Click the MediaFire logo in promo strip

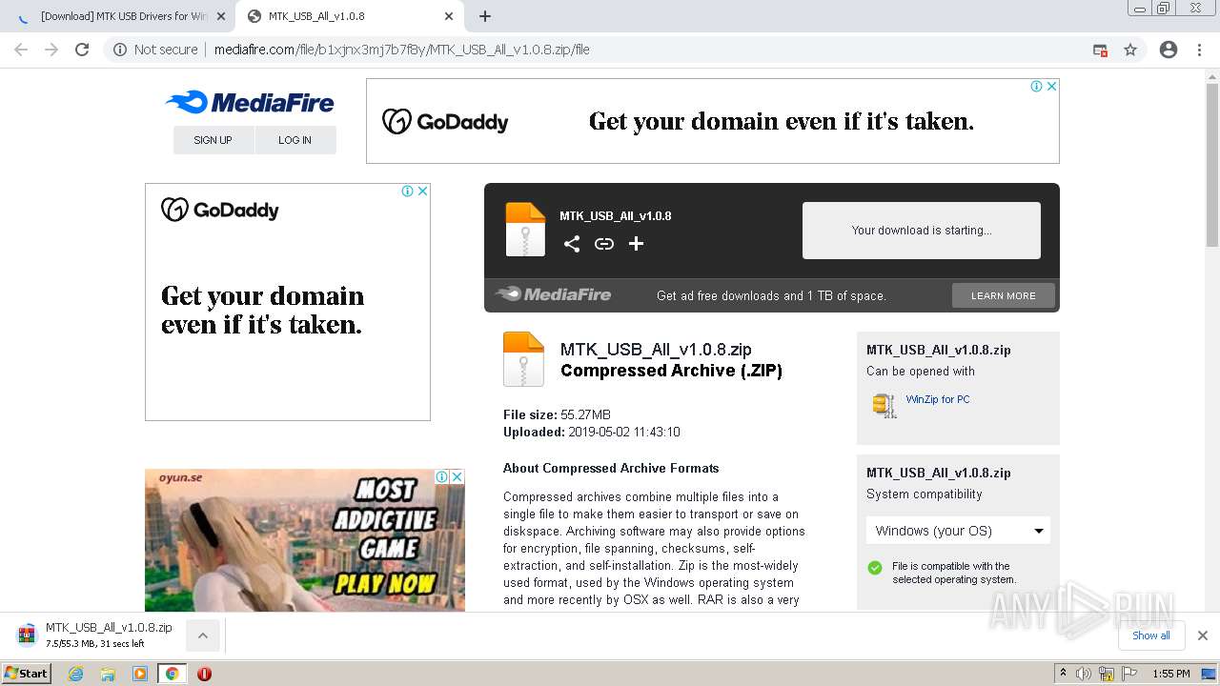click(553, 294)
